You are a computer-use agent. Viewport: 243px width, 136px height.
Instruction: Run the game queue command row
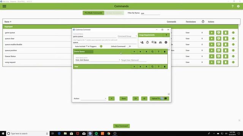pyautogui.click(x=211, y=33)
